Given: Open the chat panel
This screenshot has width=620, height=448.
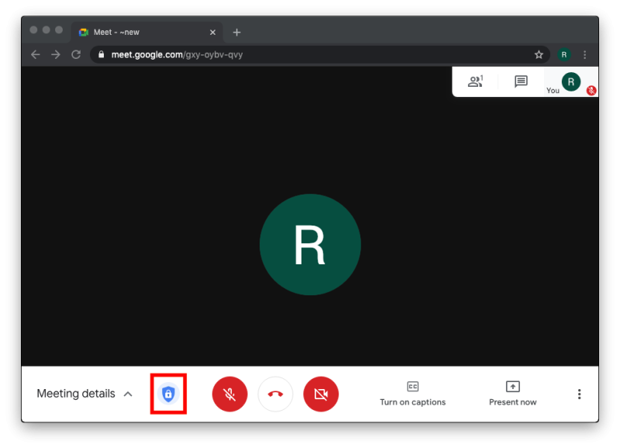Looking at the screenshot, I should point(521,81).
